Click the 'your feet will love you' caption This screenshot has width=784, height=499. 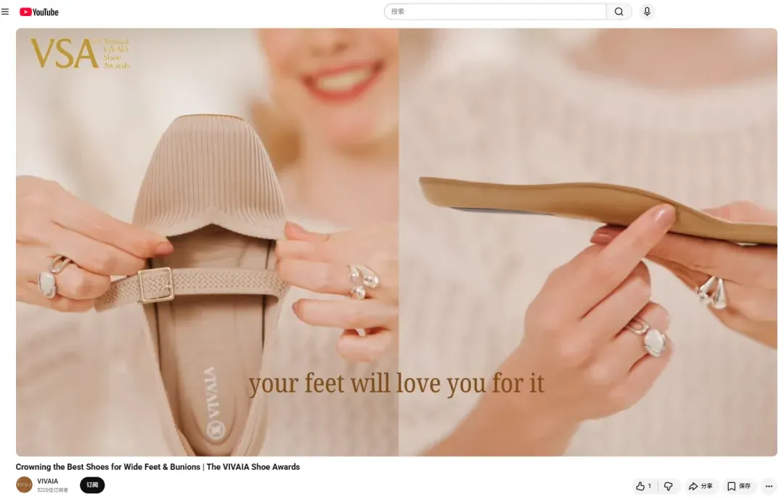pyautogui.click(x=396, y=384)
